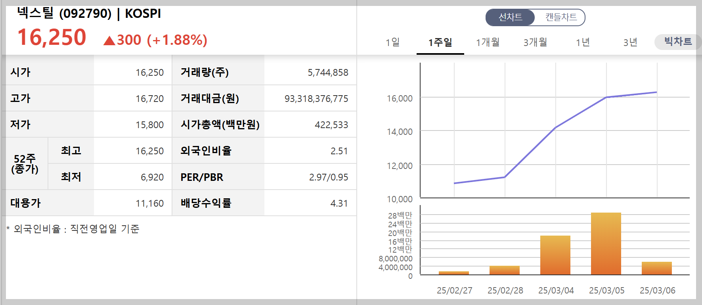Click the 시가 row label
The image size is (702, 305).
pyautogui.click(x=21, y=72)
